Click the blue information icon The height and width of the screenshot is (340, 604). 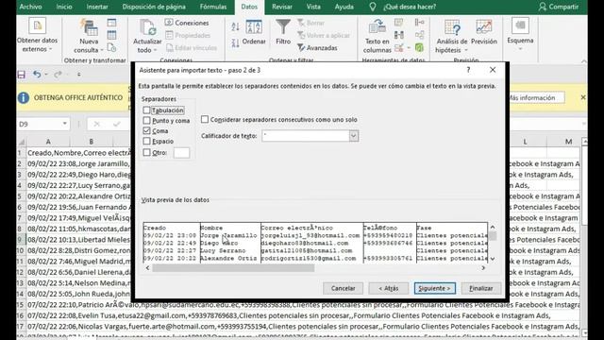tap(24, 98)
